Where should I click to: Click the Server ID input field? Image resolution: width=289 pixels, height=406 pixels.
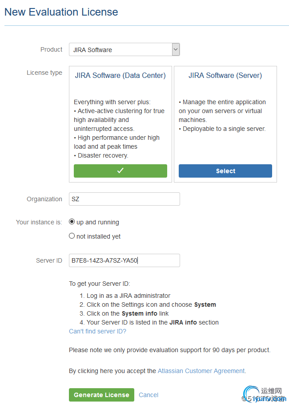tap(124, 260)
